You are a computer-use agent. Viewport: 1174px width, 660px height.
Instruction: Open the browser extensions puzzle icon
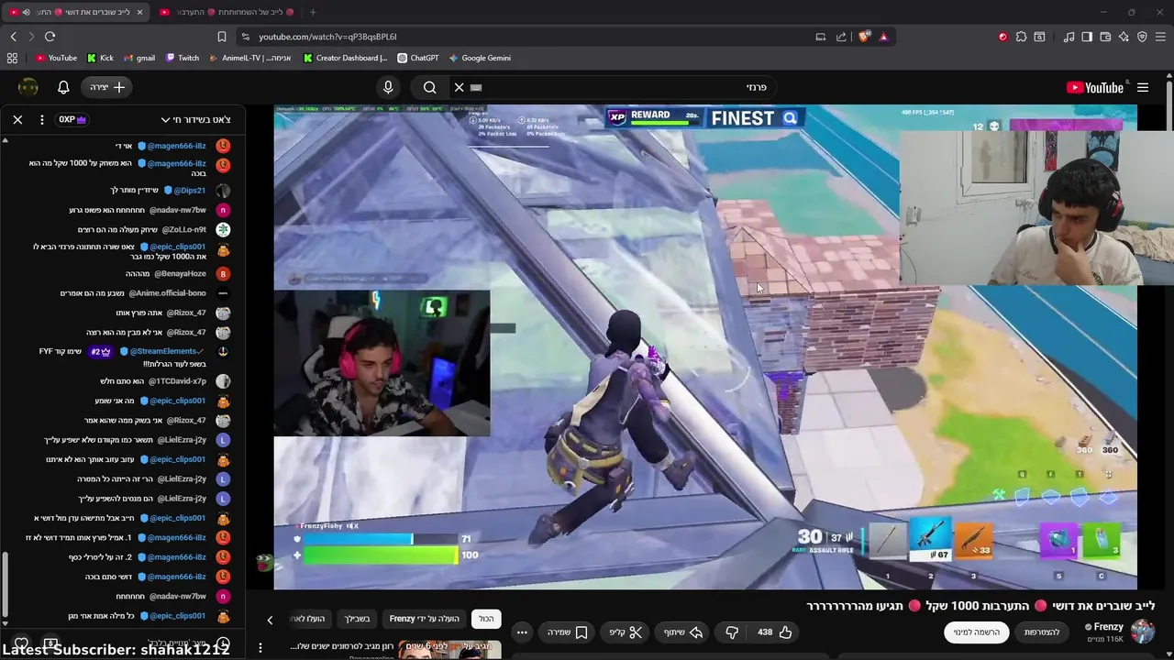click(1021, 37)
